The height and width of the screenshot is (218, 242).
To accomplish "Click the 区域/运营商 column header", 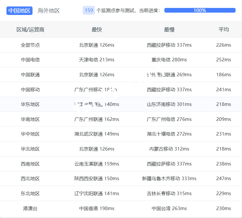I will pyautogui.click(x=30, y=30).
